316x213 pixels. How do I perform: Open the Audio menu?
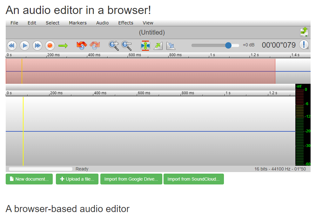pos(102,23)
